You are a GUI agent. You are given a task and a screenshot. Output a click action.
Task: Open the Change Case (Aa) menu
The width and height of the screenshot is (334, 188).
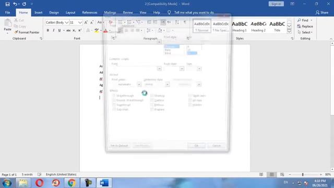coord(100,22)
